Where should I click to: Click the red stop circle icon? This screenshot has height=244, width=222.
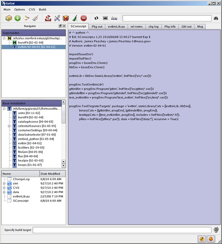[84, 18]
